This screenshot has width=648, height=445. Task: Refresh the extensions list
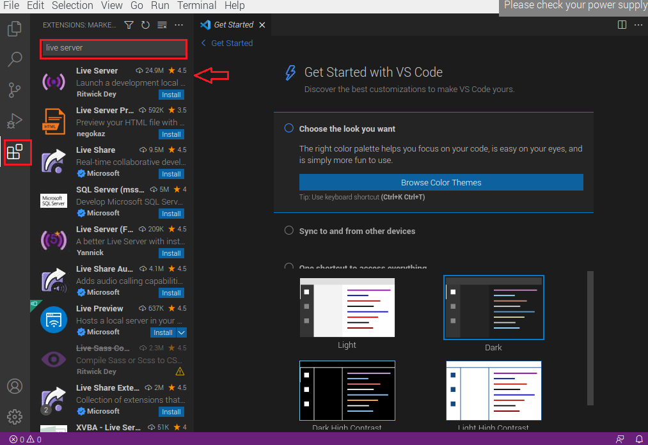145,25
